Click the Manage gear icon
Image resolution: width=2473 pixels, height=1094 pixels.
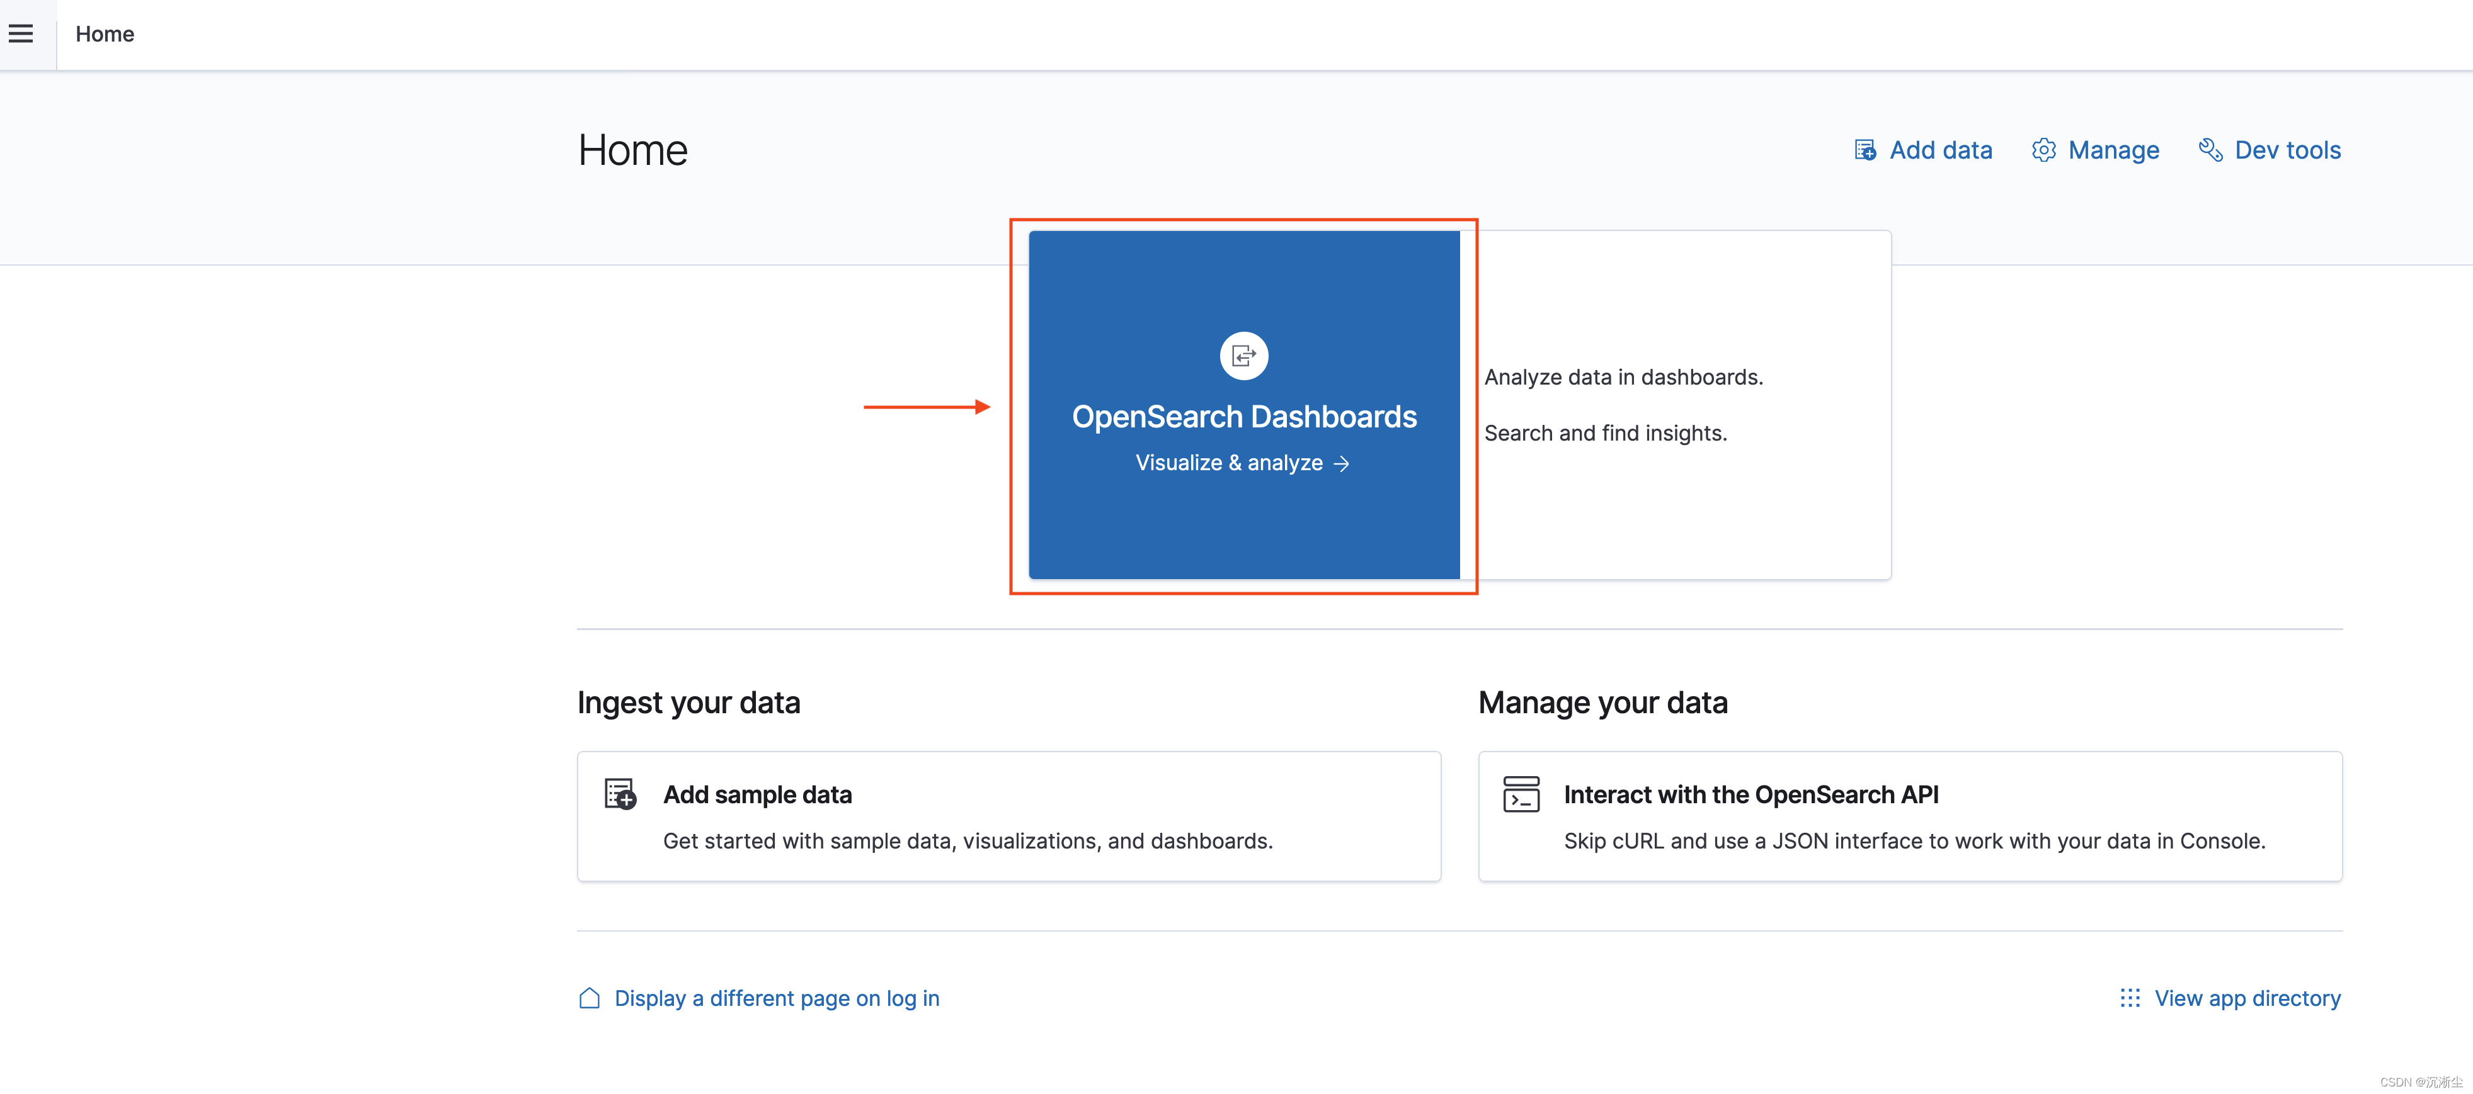pos(2043,150)
